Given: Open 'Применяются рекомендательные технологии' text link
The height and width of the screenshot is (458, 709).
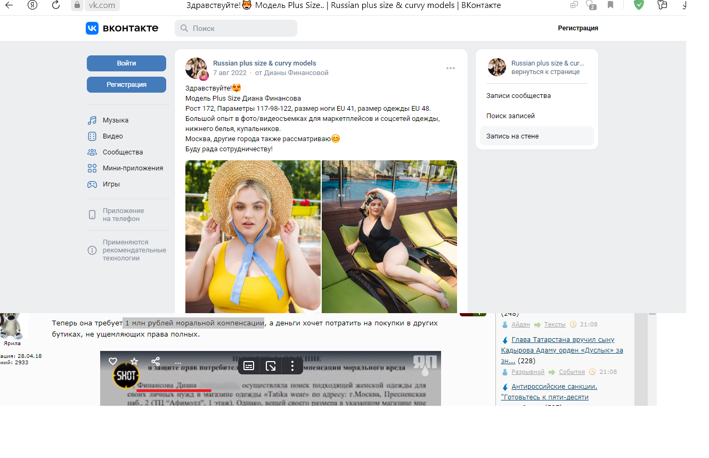Looking at the screenshot, I should pos(134,250).
